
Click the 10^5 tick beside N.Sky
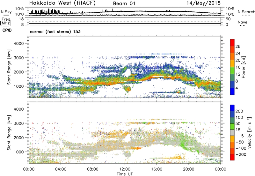pos(20,9)
